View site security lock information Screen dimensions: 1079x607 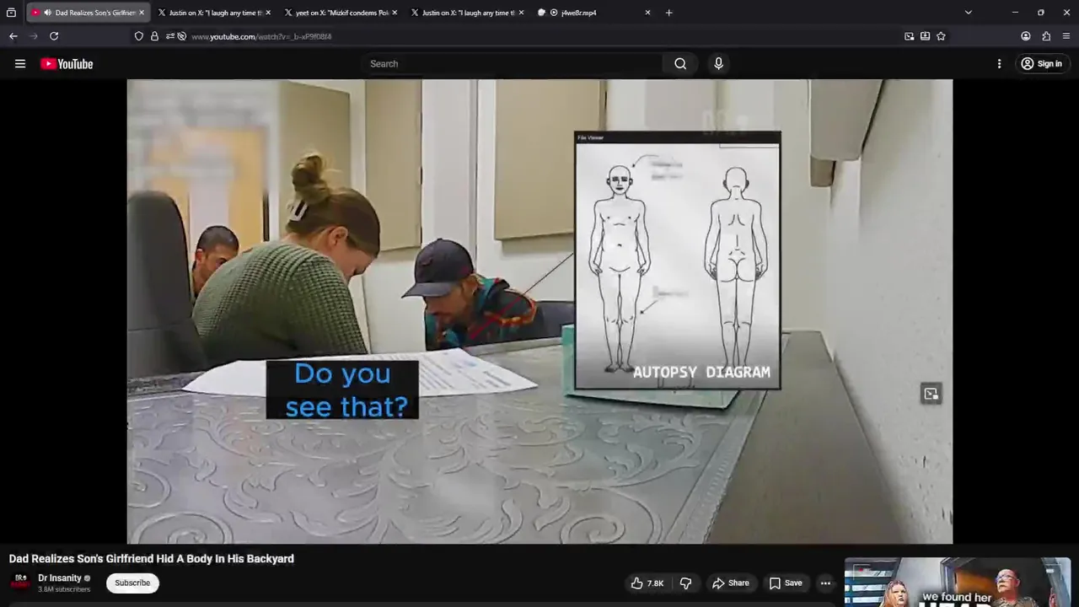pyautogui.click(x=154, y=36)
